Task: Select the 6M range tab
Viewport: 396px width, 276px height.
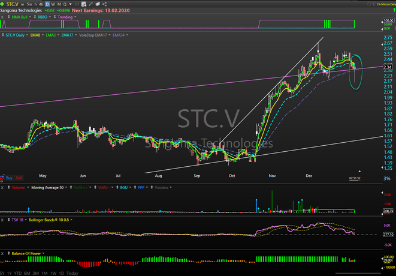Action: (x=27, y=273)
